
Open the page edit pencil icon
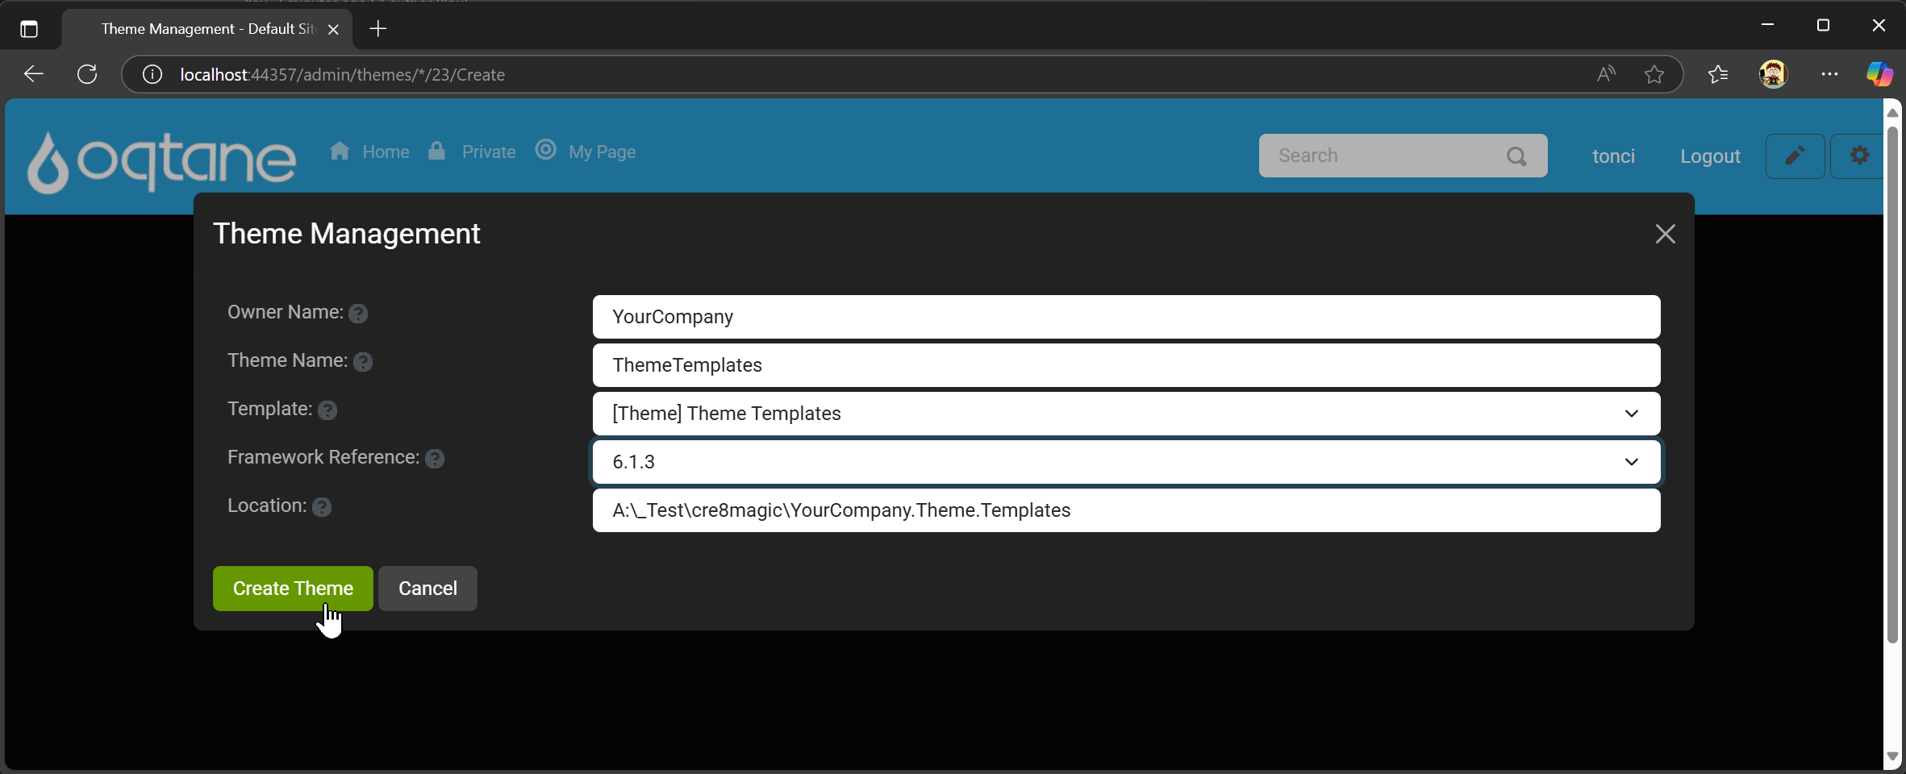pyautogui.click(x=1795, y=155)
